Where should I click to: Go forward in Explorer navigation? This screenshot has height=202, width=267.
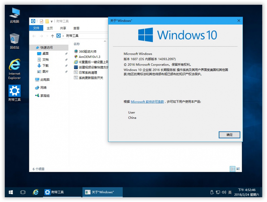coord(41,36)
